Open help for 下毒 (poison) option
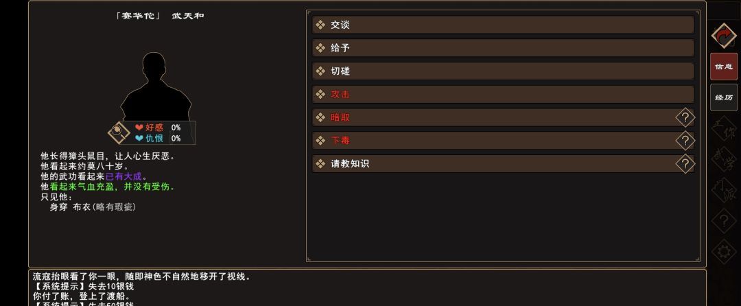The width and height of the screenshot is (741, 306). (685, 141)
